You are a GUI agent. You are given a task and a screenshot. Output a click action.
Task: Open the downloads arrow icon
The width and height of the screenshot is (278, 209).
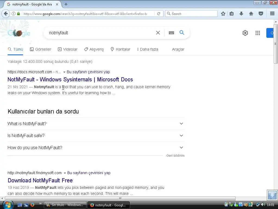click(x=241, y=14)
